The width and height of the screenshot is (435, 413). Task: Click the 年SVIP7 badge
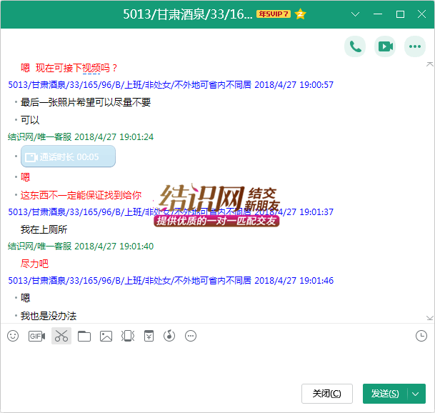point(274,14)
